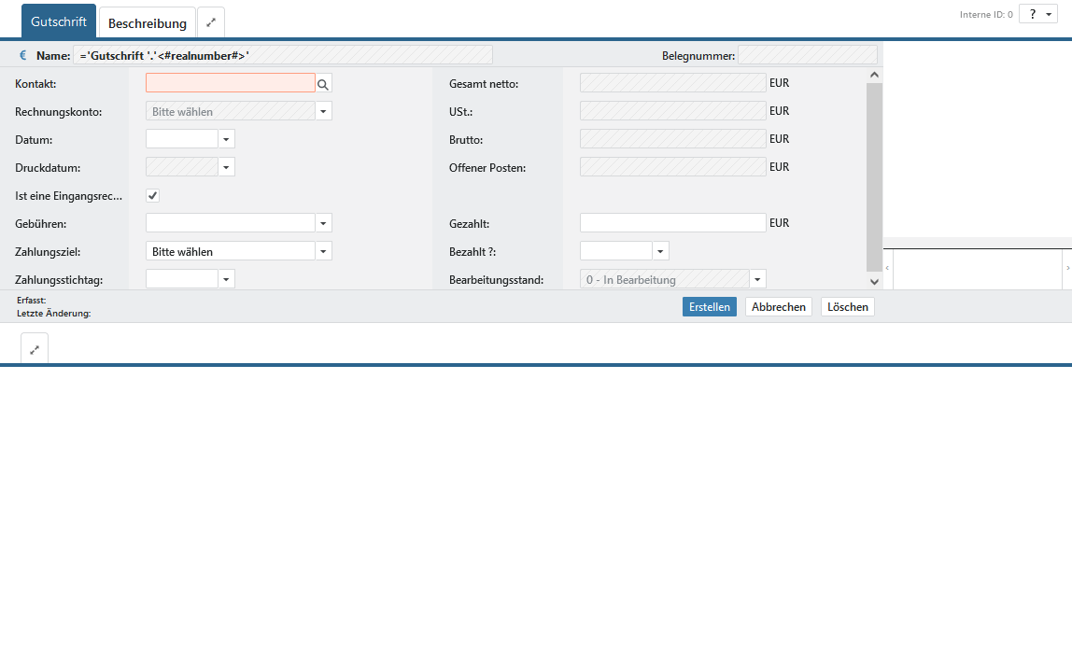
Task: Expand the 'Bezahlt ?' dropdown
Action: coord(660,251)
